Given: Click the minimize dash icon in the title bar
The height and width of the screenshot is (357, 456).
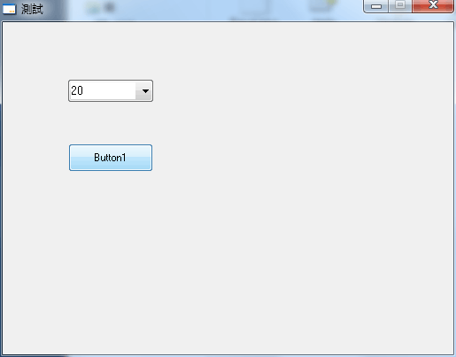Looking at the screenshot, I should [376, 6].
